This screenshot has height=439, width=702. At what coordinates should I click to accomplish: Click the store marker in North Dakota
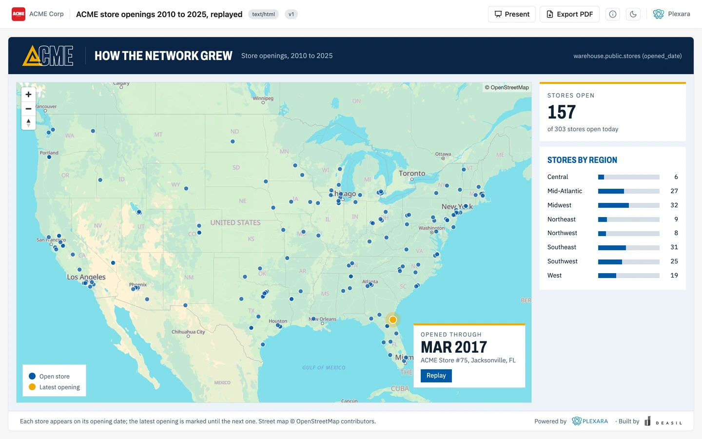click(x=233, y=141)
